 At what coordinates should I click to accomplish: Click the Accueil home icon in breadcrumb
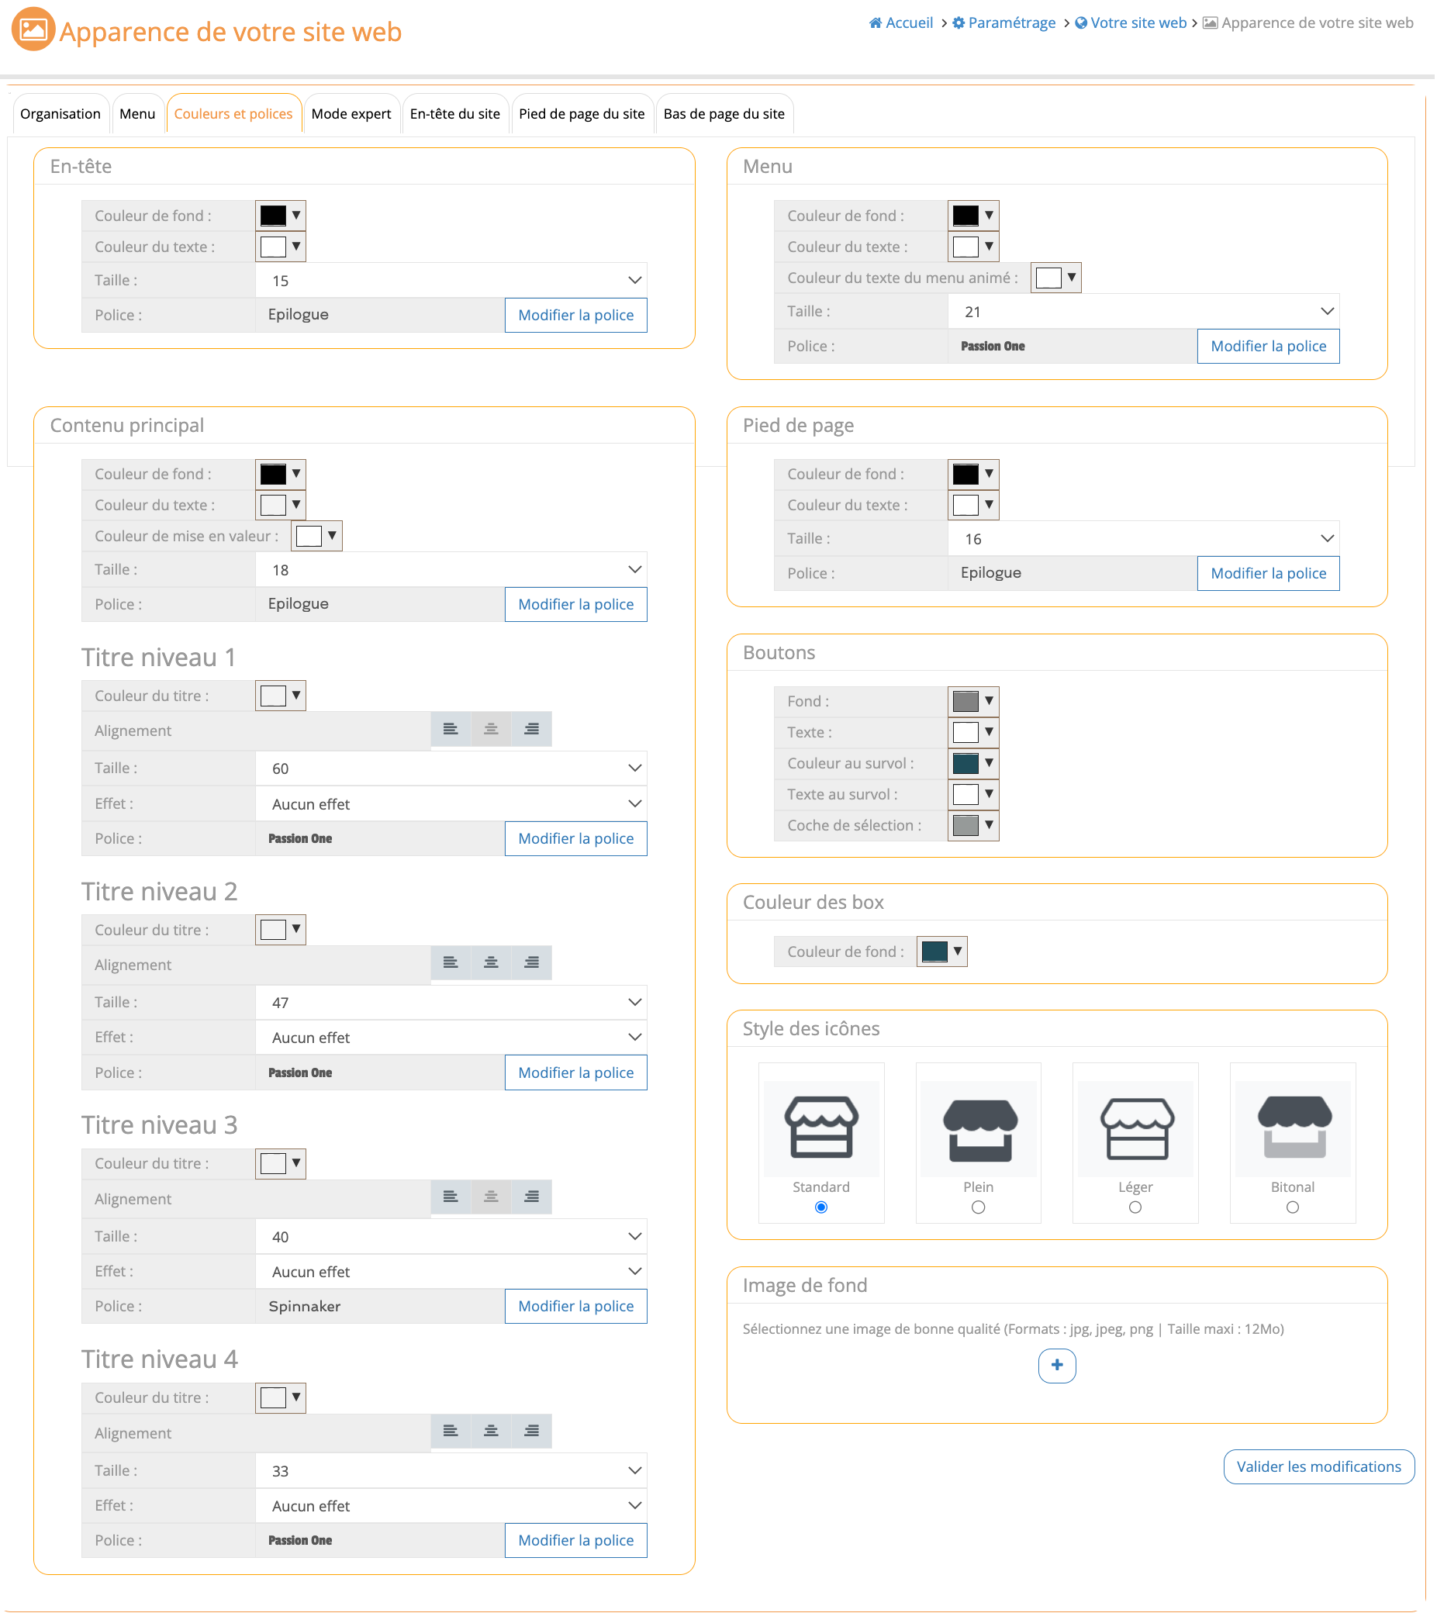[x=876, y=23]
